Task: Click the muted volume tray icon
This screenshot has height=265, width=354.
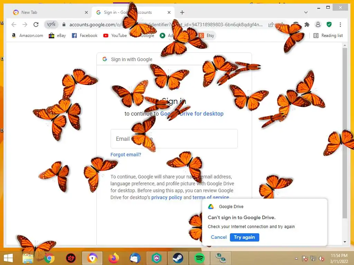Action: click(x=322, y=258)
